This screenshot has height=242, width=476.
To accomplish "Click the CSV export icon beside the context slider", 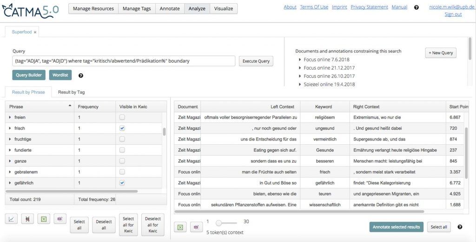I will pos(197,227).
